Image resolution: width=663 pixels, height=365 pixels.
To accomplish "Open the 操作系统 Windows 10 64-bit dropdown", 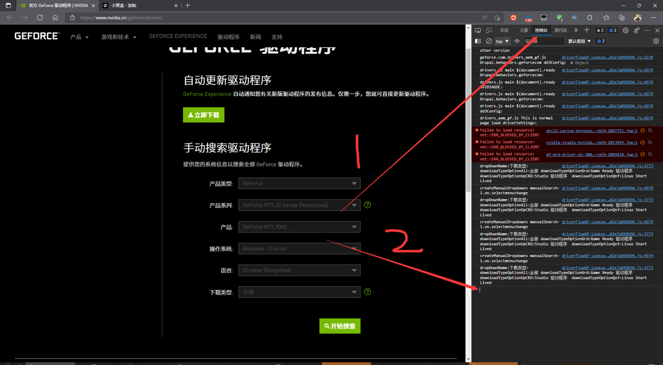I will point(299,248).
